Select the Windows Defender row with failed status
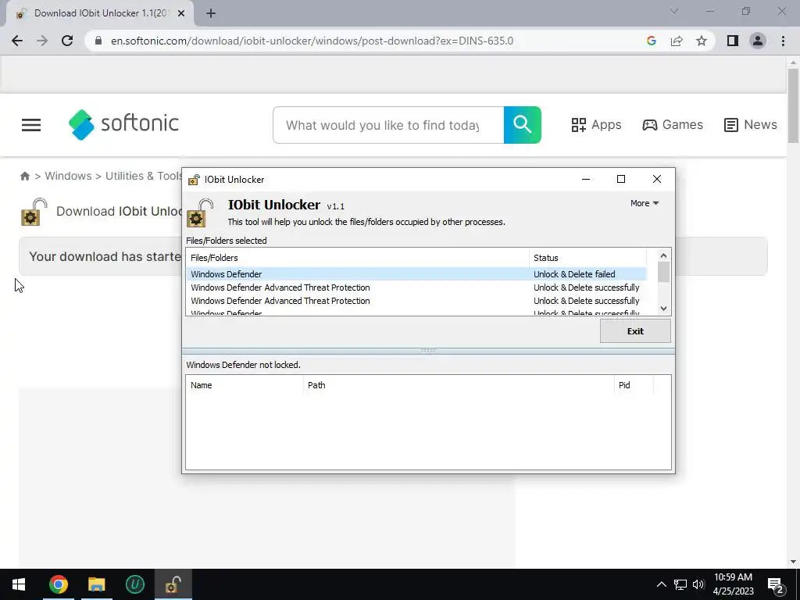 click(x=416, y=274)
